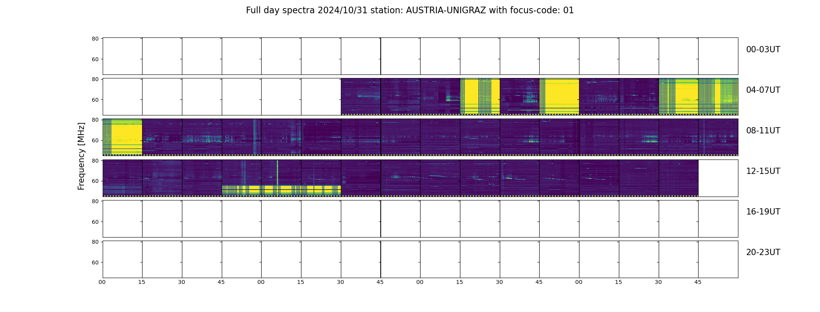This screenshot has width=820, height=312.
Task: Click the 80 tick label of the 12-15UT row
Action: [95, 160]
